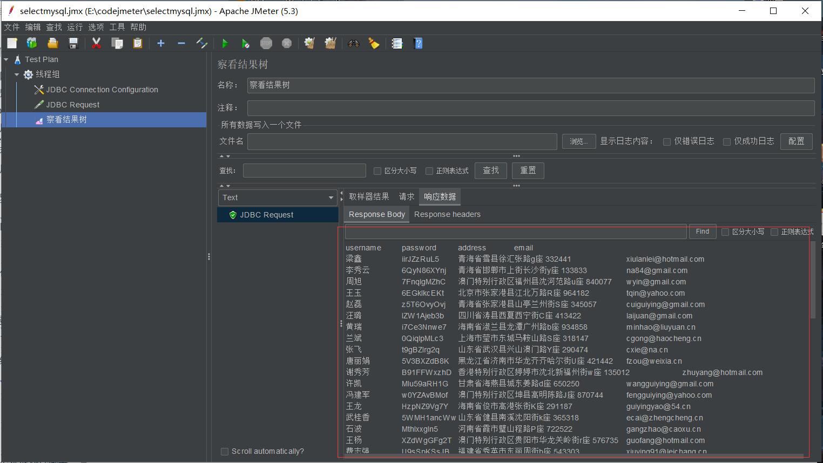Collapse all nodes with the minus icon

tap(181, 43)
